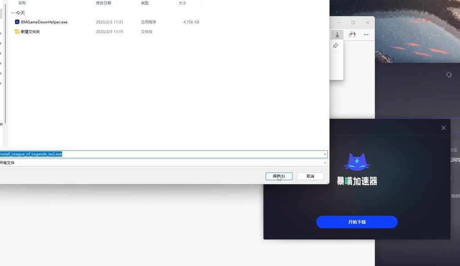Click the 文件夹 type cell
The width and height of the screenshot is (460, 266).
point(147,32)
